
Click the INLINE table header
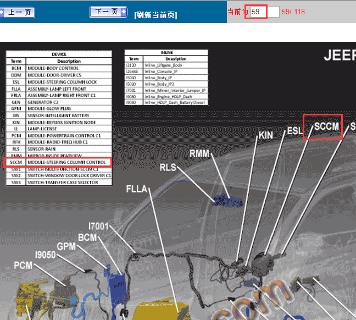pos(166,52)
